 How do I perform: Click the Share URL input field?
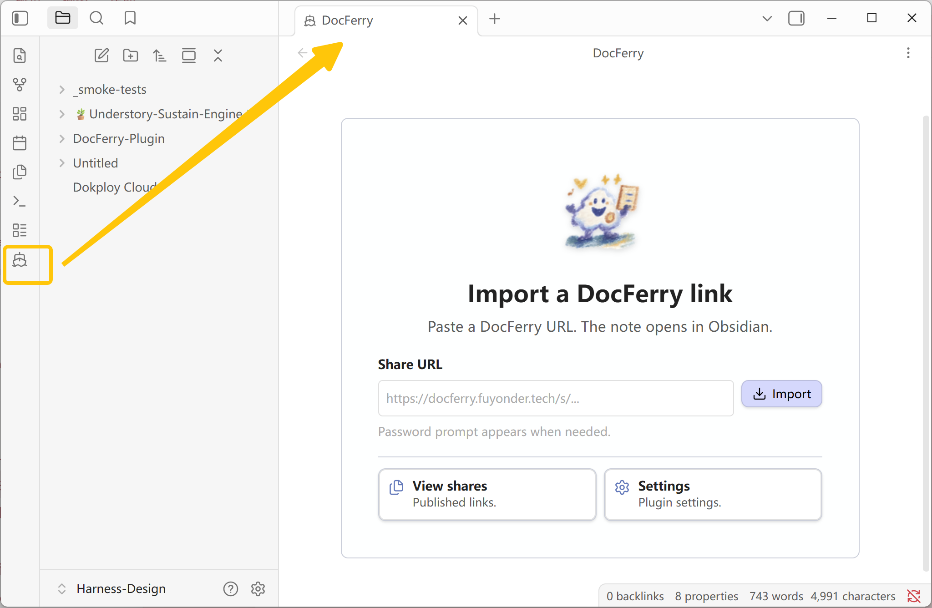(556, 398)
